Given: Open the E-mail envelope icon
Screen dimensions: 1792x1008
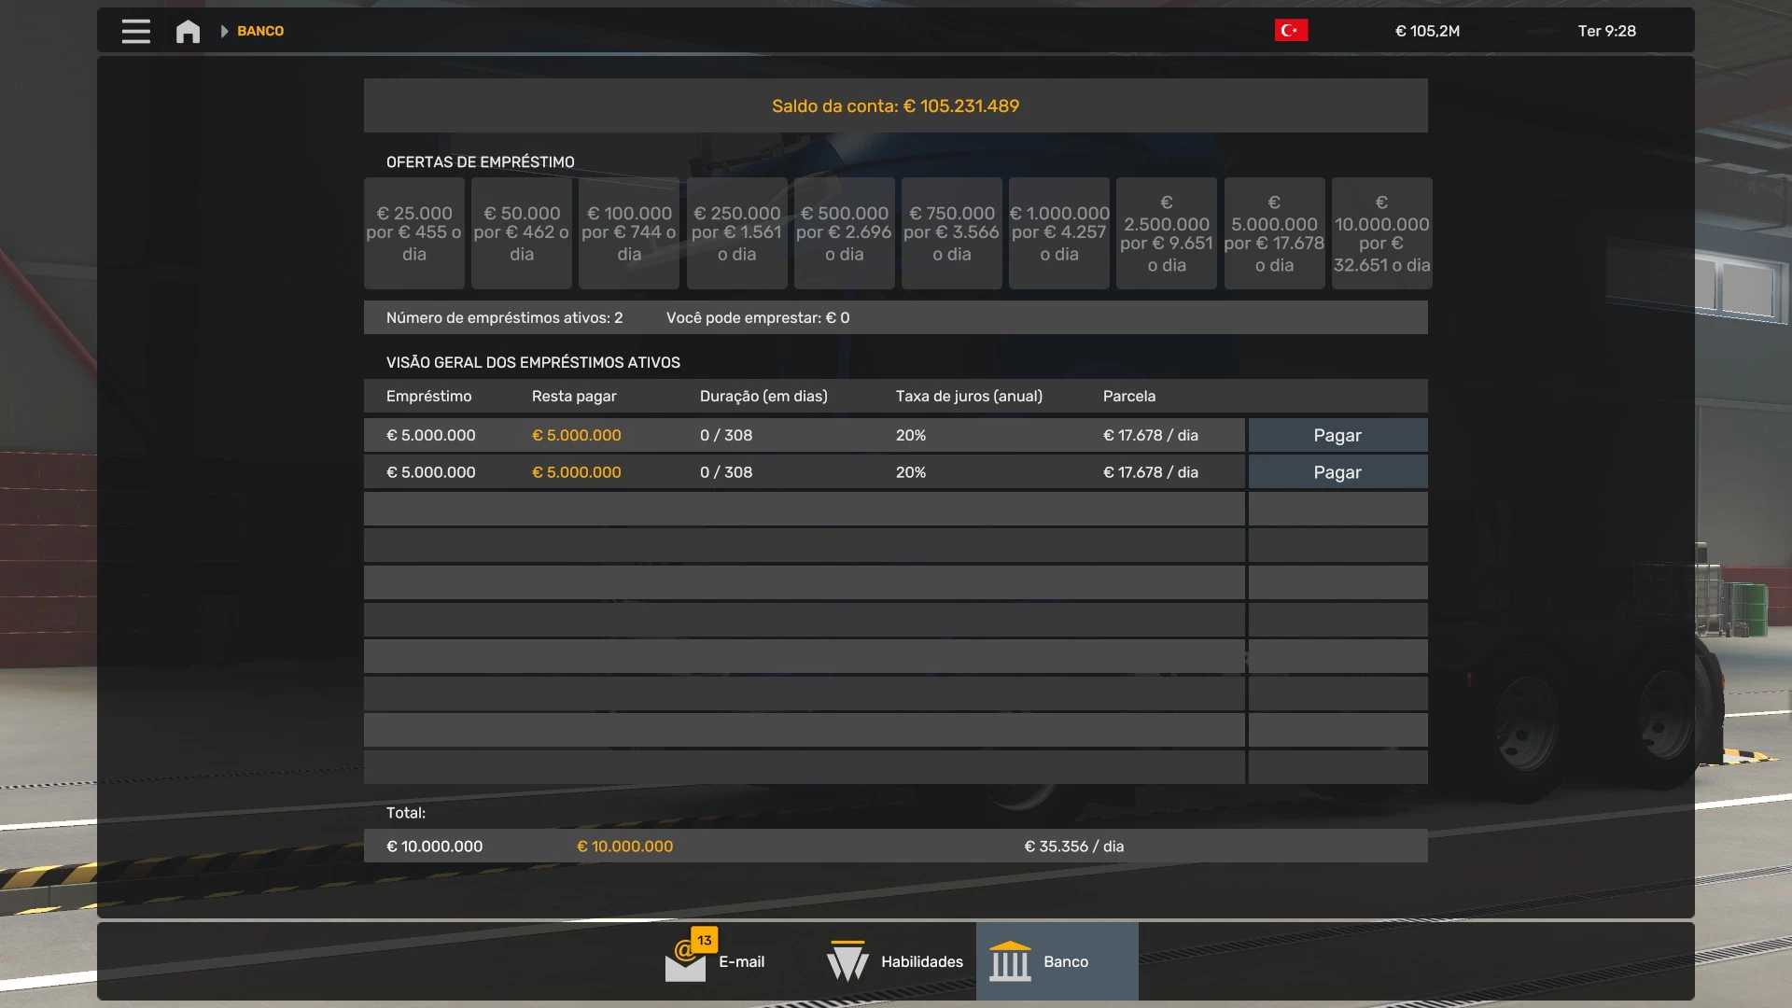Looking at the screenshot, I should point(684,964).
